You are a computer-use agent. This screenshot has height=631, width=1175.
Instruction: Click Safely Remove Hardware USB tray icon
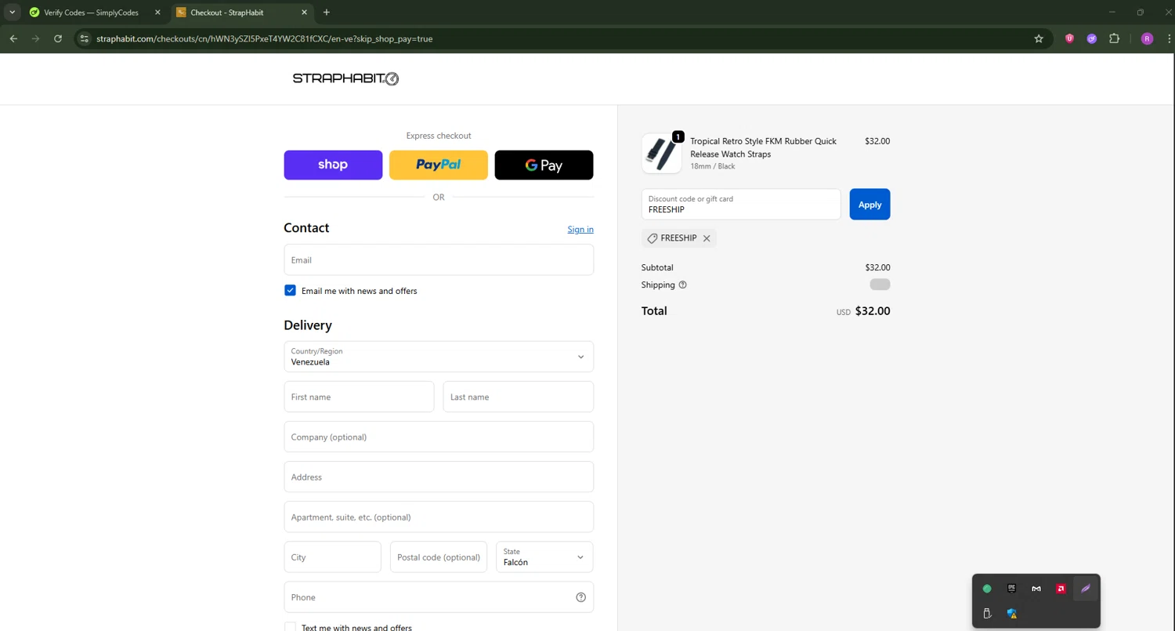point(987,614)
